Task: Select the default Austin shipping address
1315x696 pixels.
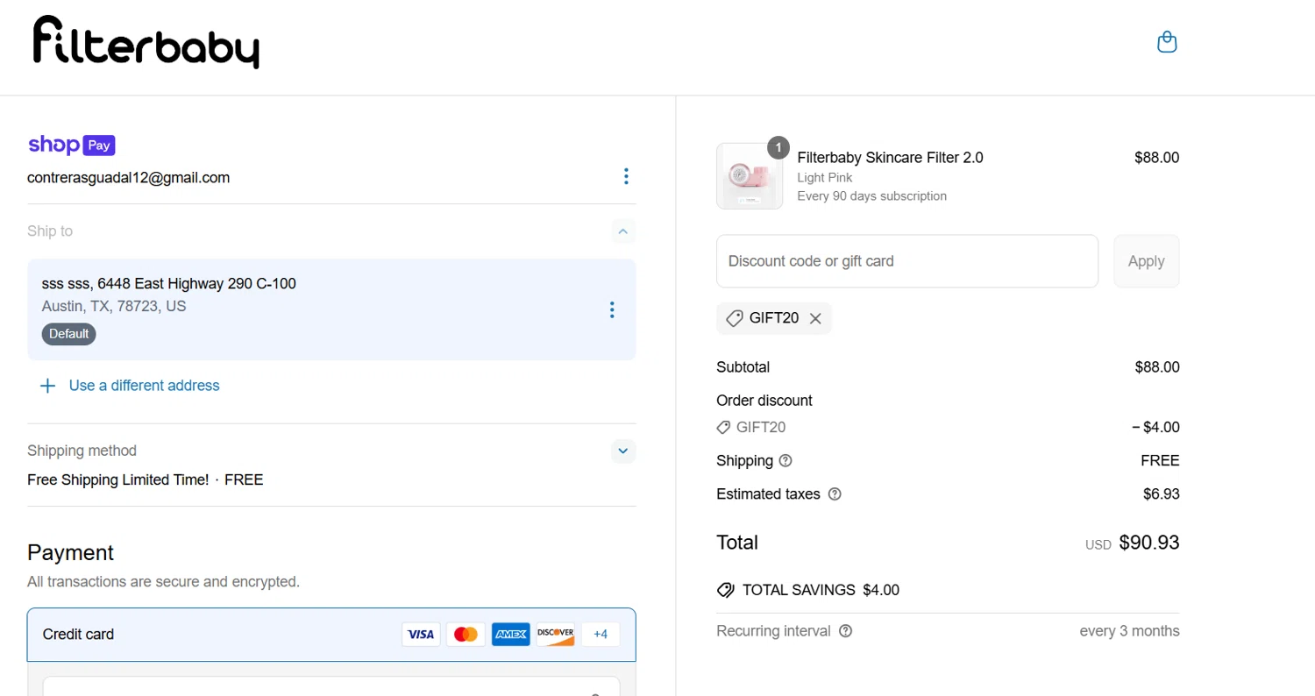Action: click(331, 309)
